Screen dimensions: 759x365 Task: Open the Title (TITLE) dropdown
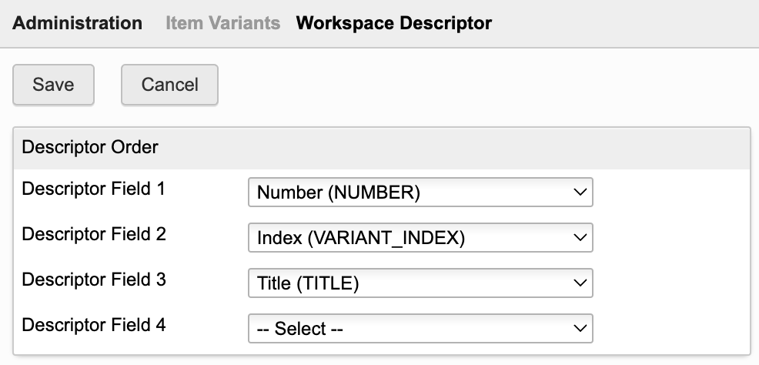tap(420, 283)
